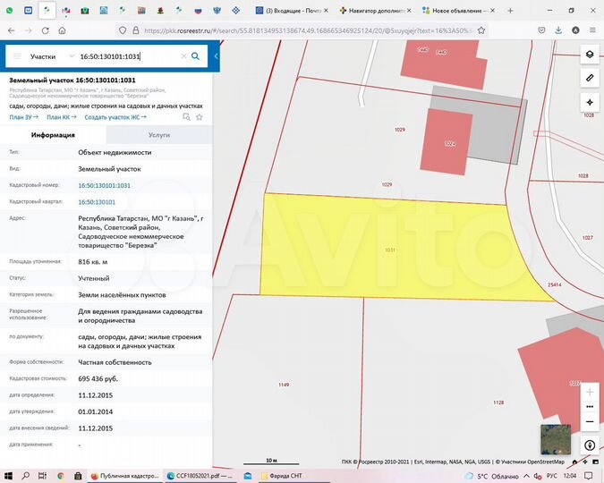Open the Firefox account icon

pyautogui.click(x=575, y=30)
